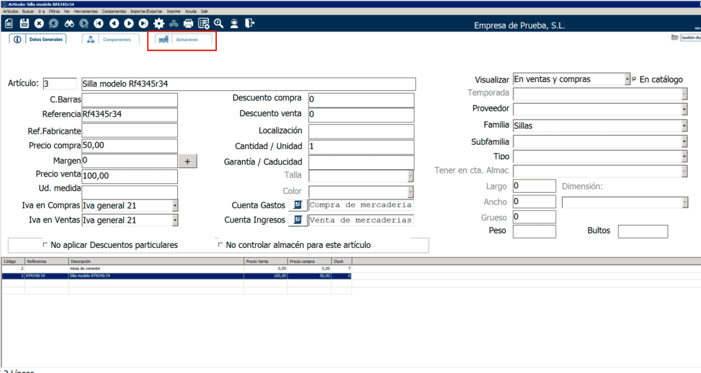Uncheck the En catálogo checkbox
Image resolution: width=701 pixels, height=373 pixels.
click(635, 79)
